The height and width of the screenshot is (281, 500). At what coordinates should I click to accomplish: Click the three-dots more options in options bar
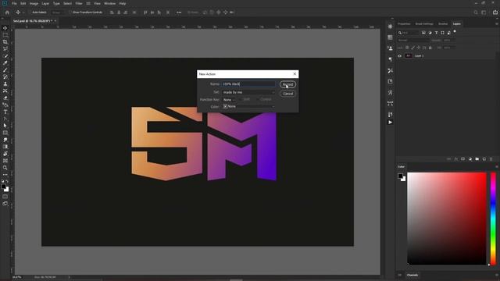pyautogui.click(x=179, y=12)
